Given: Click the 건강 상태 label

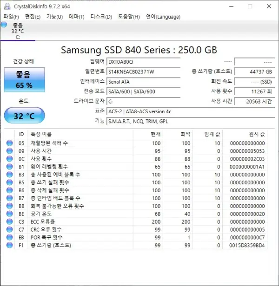Looking at the screenshot, I should (23, 61).
